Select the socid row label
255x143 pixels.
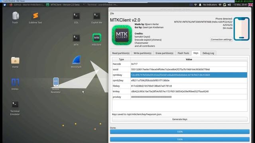121,70
